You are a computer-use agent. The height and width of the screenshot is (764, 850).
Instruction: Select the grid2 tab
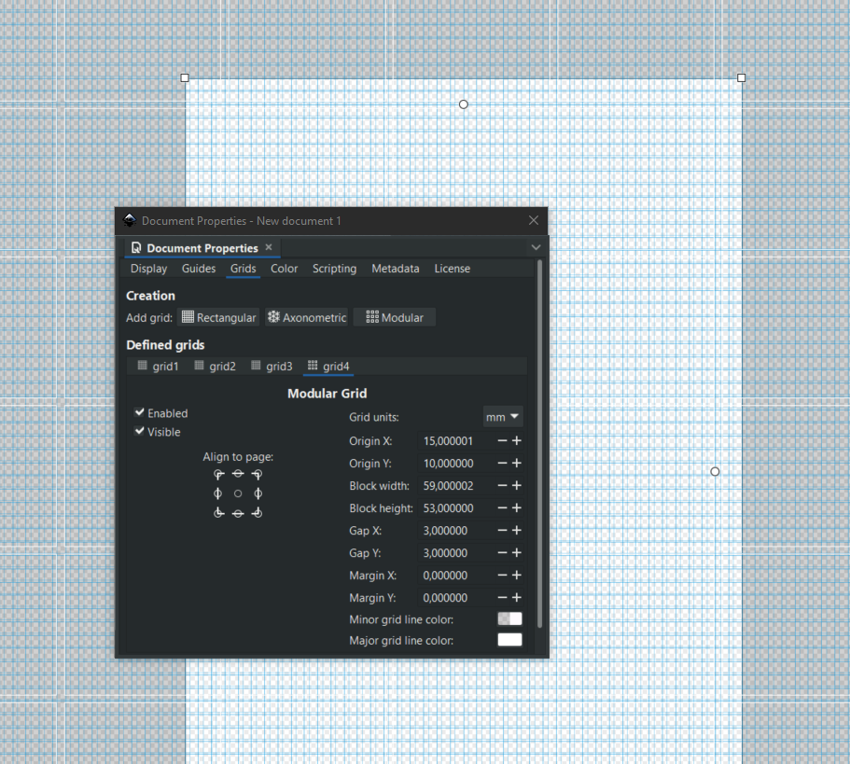(x=216, y=367)
